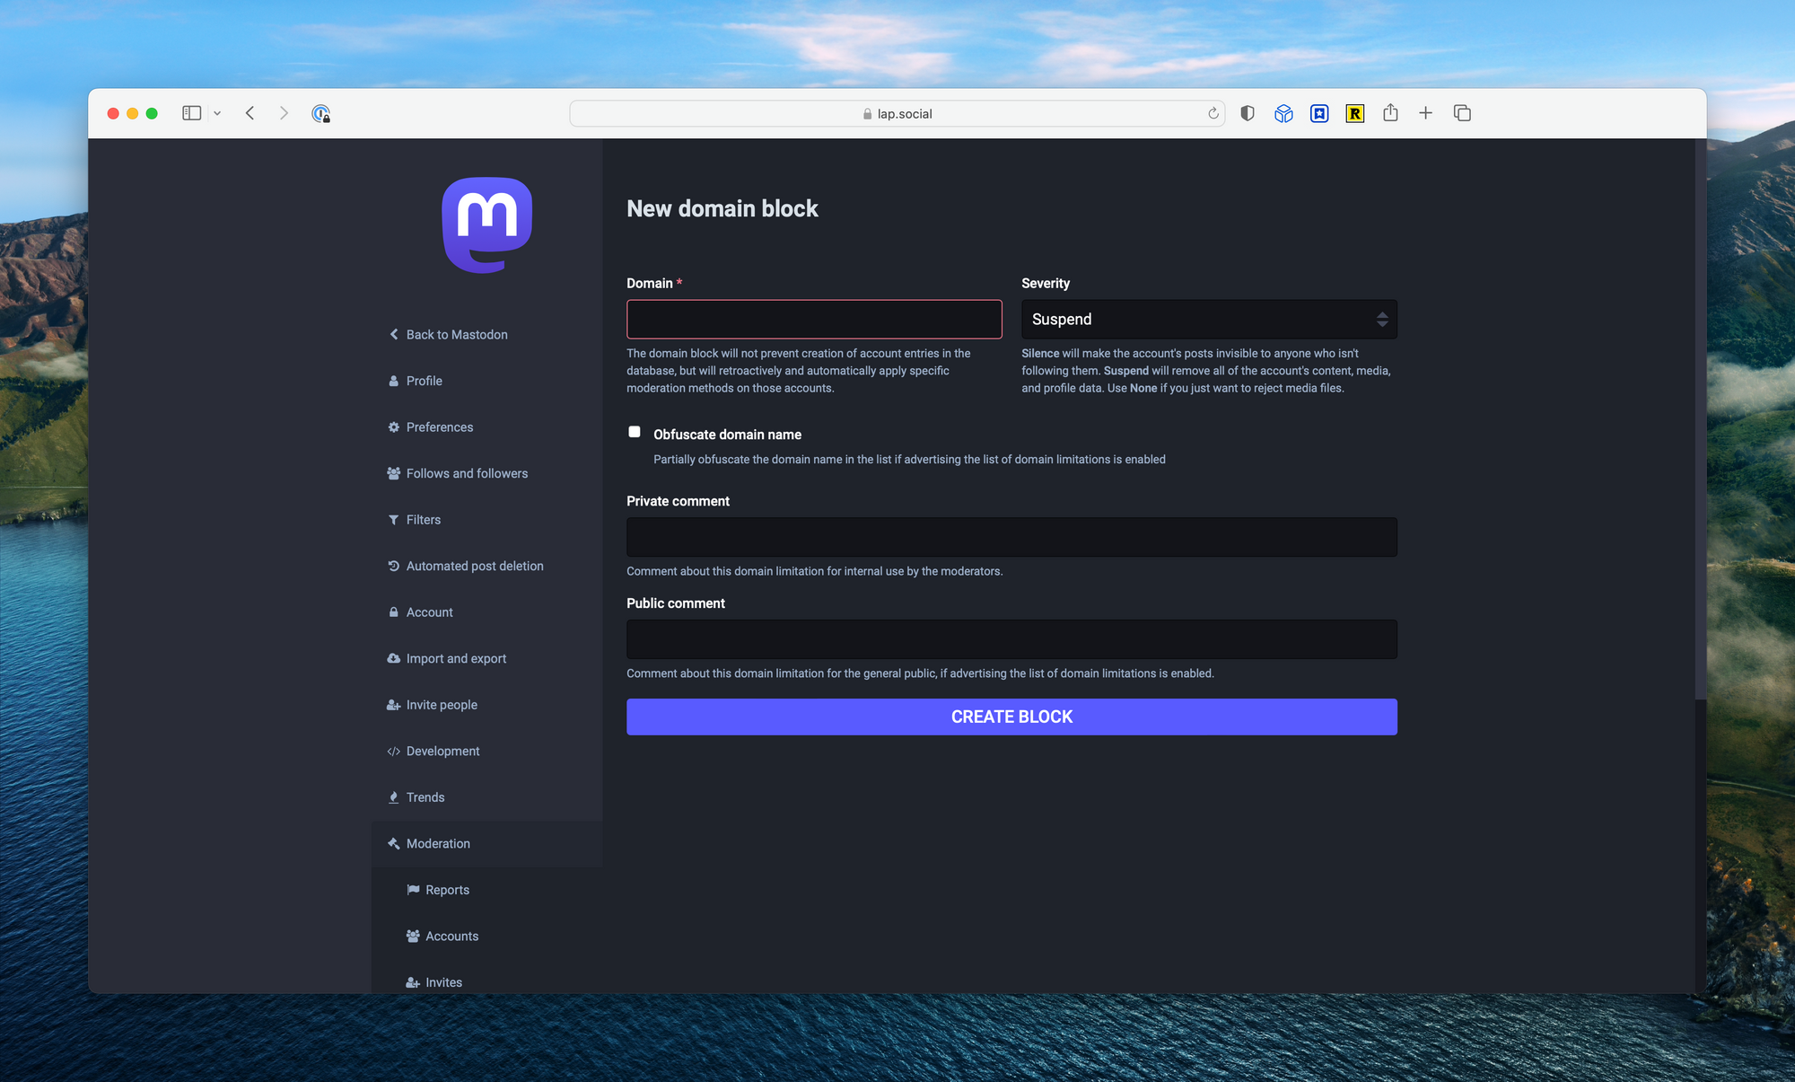Click the Filters icon in sidebar
Image resolution: width=1795 pixels, height=1082 pixels.
coord(392,519)
